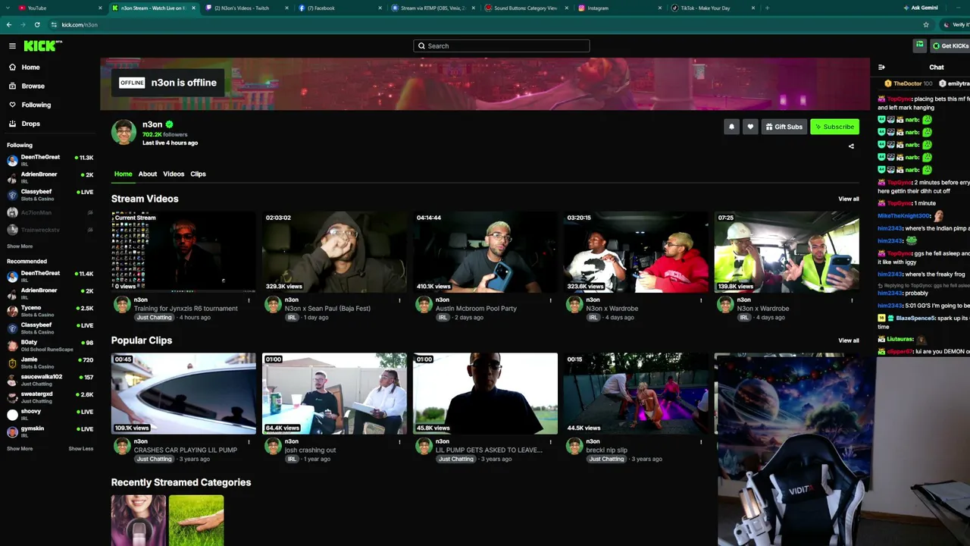Click Just Chatting tag under Training video
970x546 pixels.
(154, 318)
